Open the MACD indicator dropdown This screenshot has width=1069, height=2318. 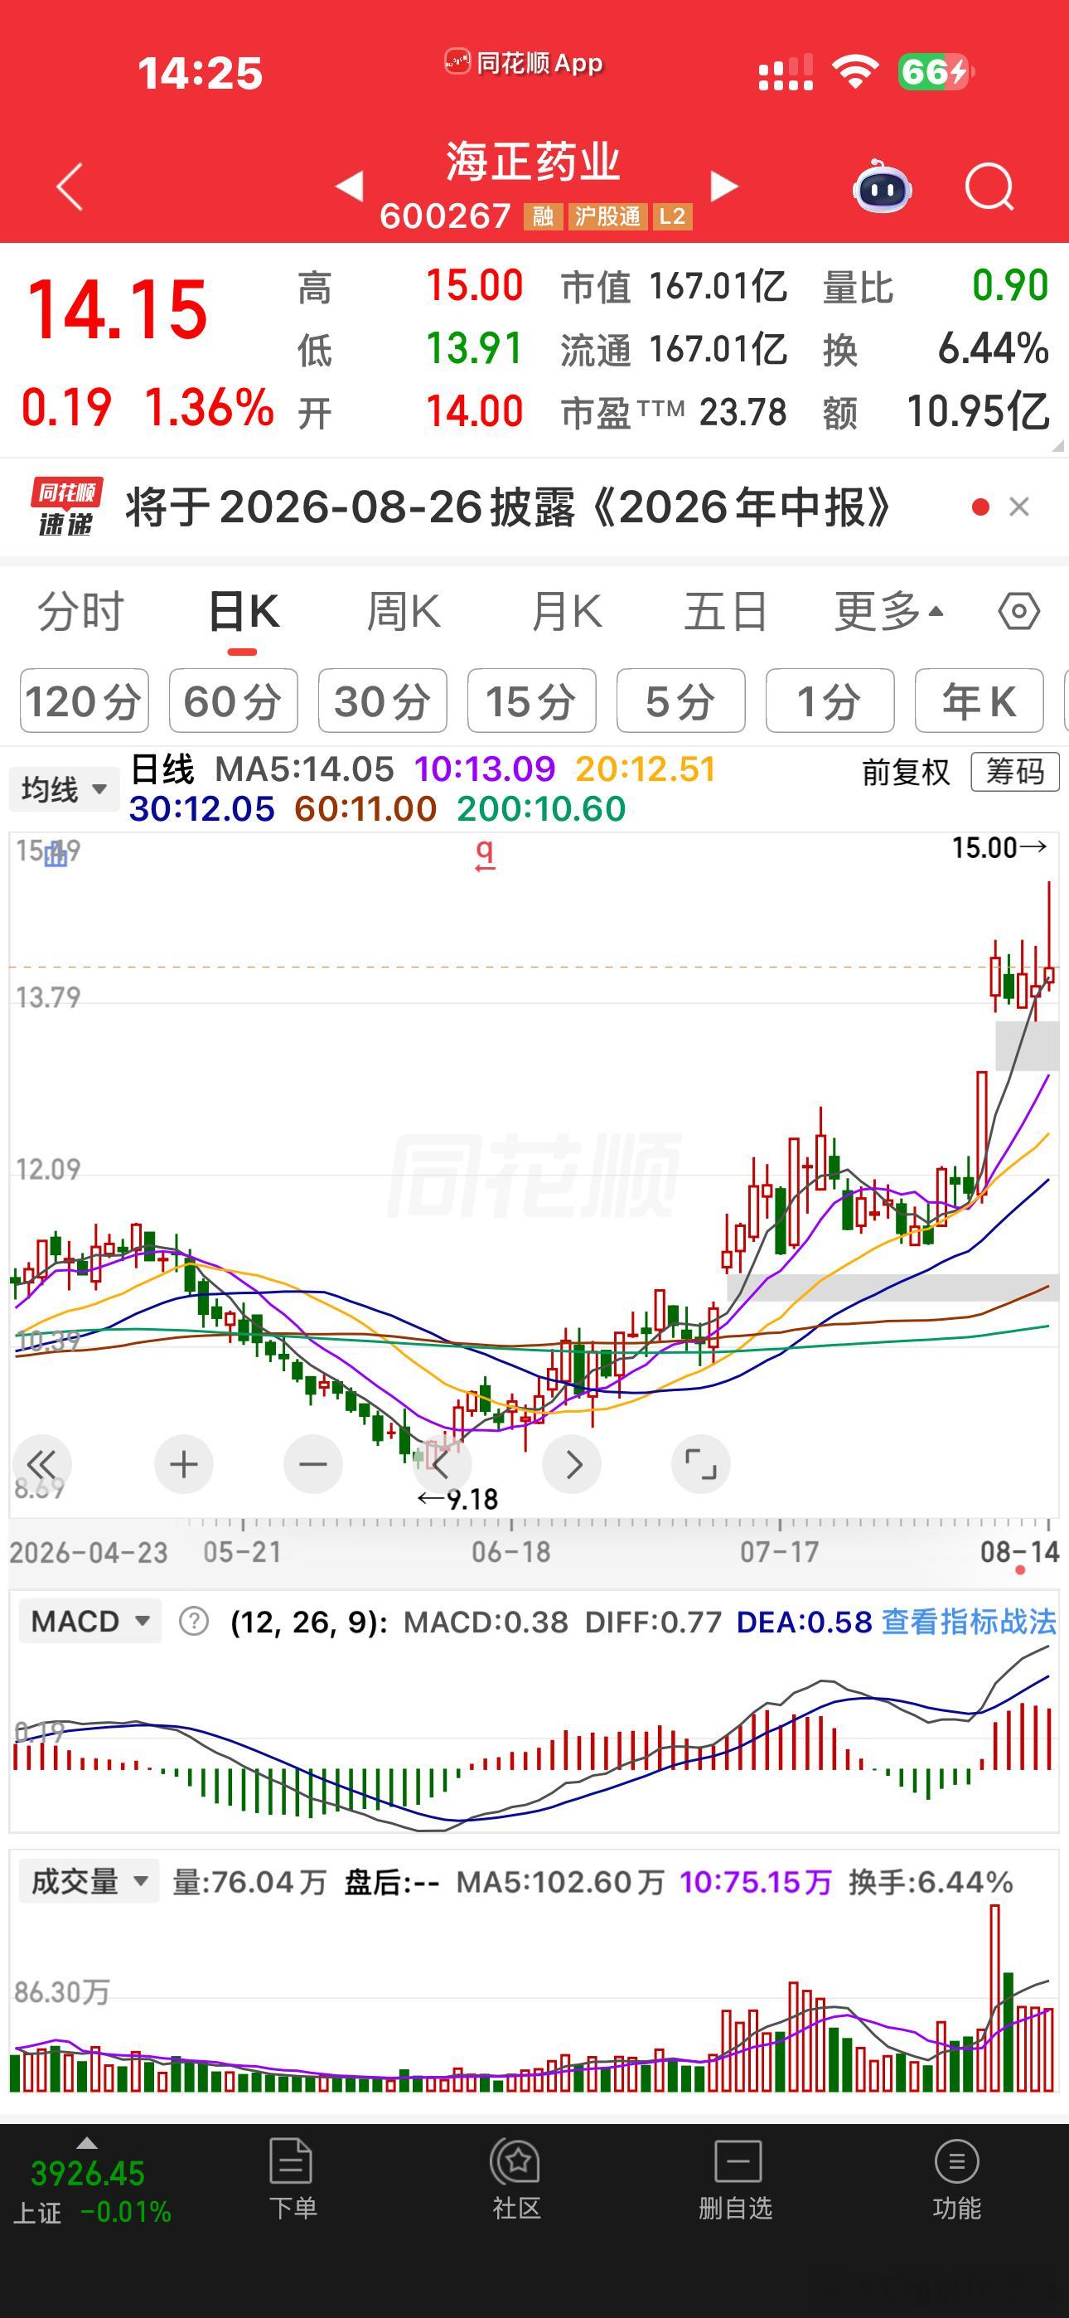(x=90, y=1622)
